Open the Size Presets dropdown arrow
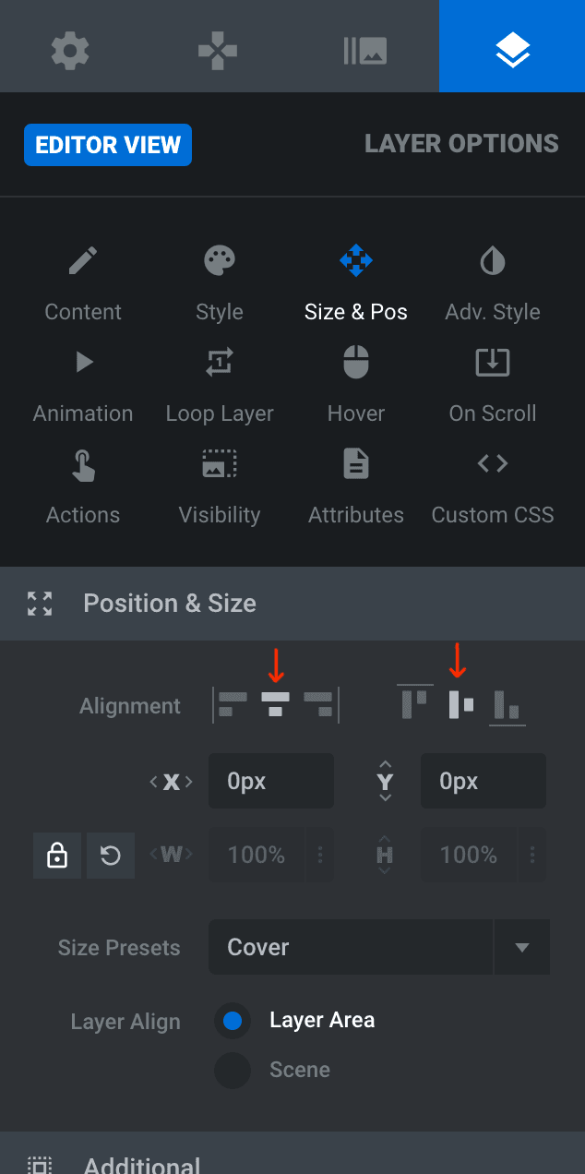This screenshot has width=585, height=1174. pyautogui.click(x=522, y=947)
